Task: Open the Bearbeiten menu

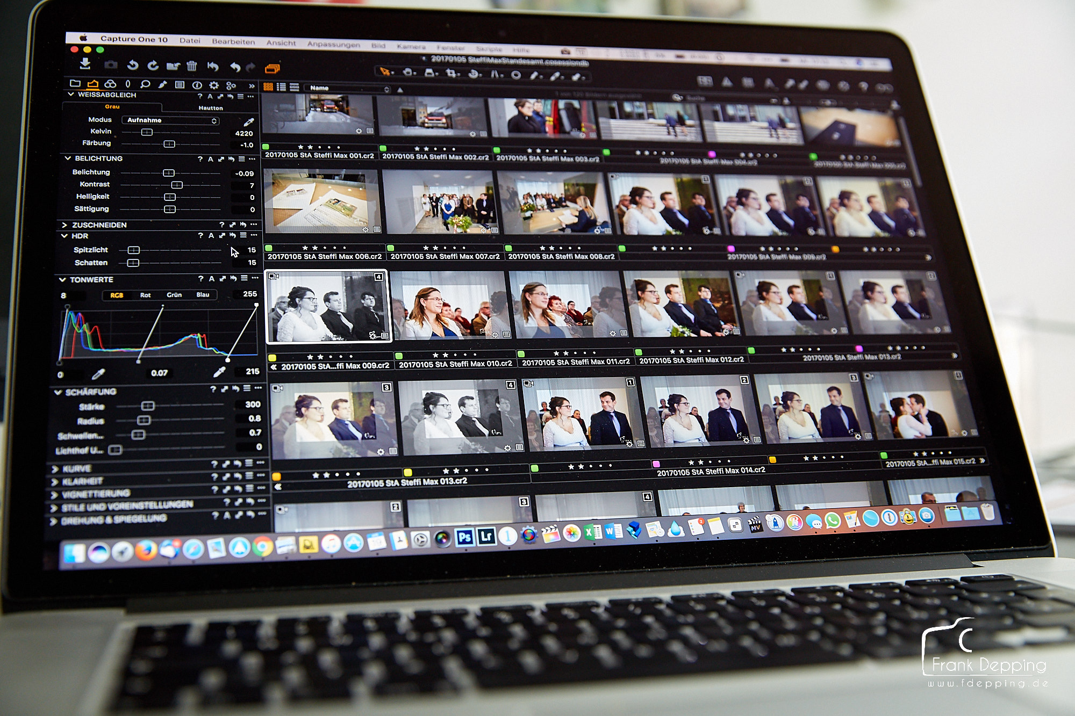Action: [233, 41]
